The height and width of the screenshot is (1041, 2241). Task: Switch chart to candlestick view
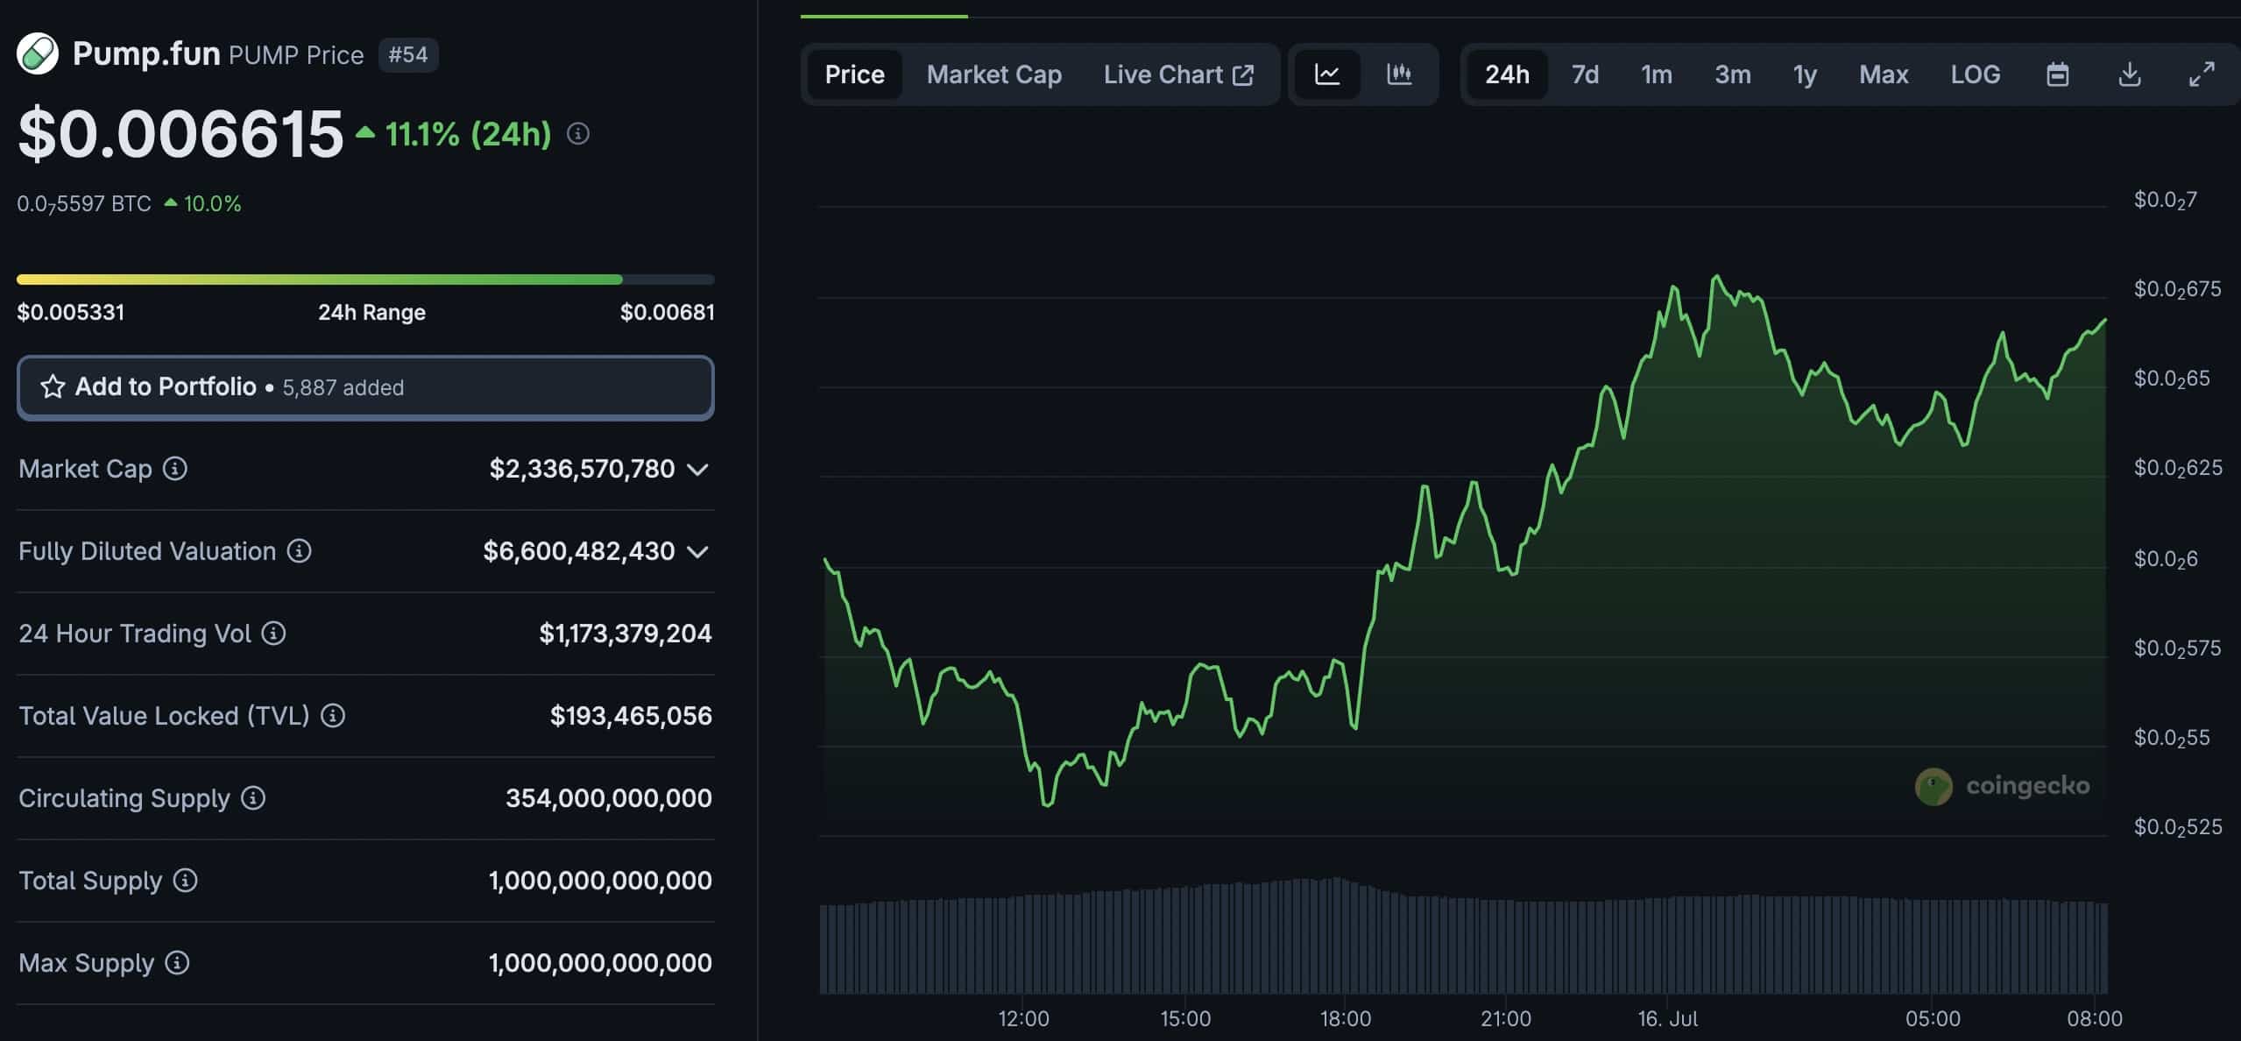click(x=1399, y=74)
